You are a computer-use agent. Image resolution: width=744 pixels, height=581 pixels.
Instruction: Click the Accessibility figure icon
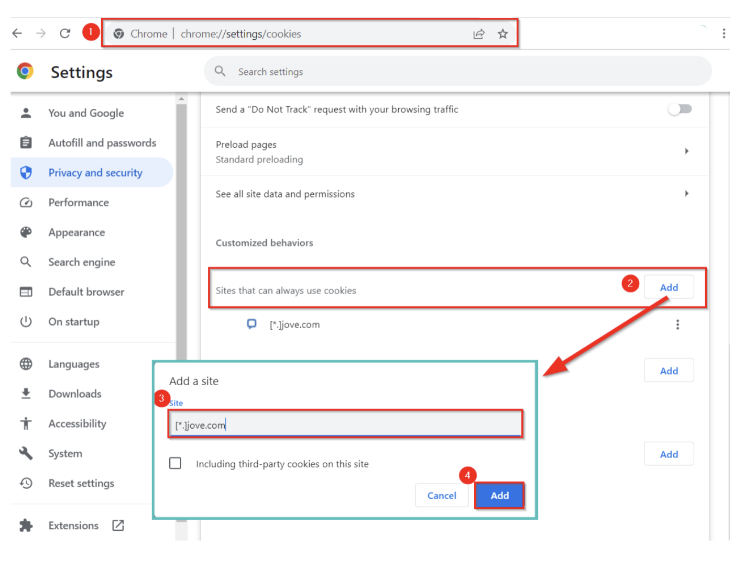pyautogui.click(x=26, y=423)
